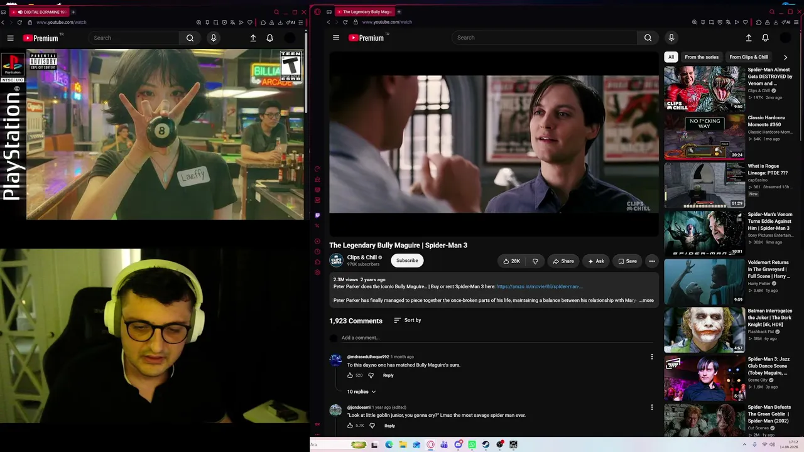Open Opera menu in right browser window
Image resolution: width=804 pixels, height=452 pixels.
pos(317,12)
